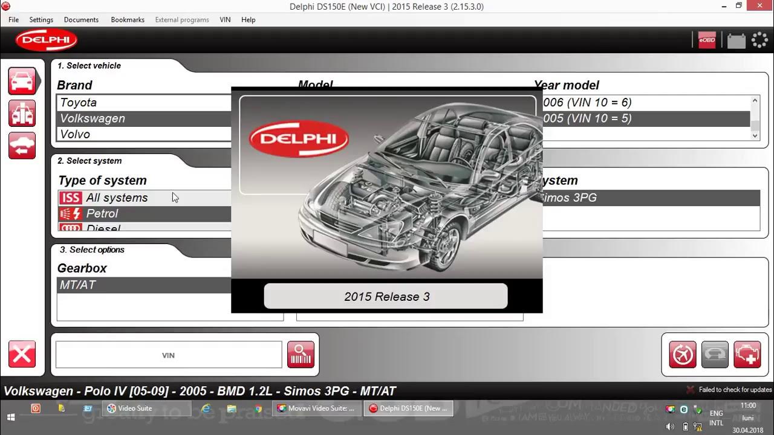Click the loading dots icon in header
Image resolution: width=774 pixels, height=435 pixels.
[x=759, y=40]
